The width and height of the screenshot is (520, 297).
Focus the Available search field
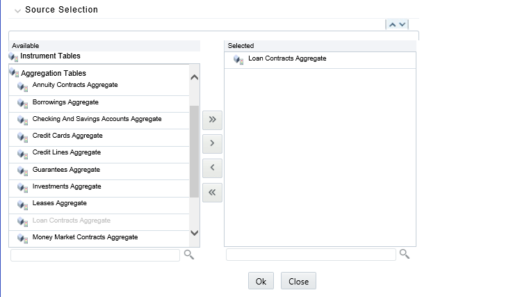[x=95, y=255]
